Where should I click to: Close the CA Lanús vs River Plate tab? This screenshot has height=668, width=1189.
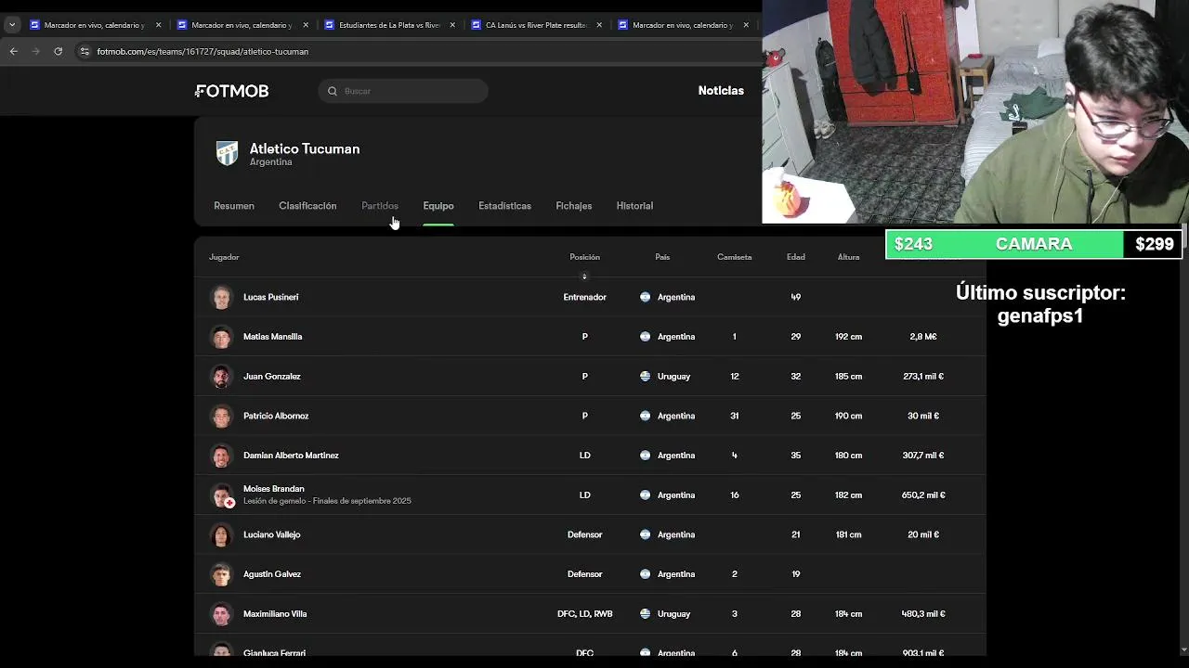coord(599,25)
